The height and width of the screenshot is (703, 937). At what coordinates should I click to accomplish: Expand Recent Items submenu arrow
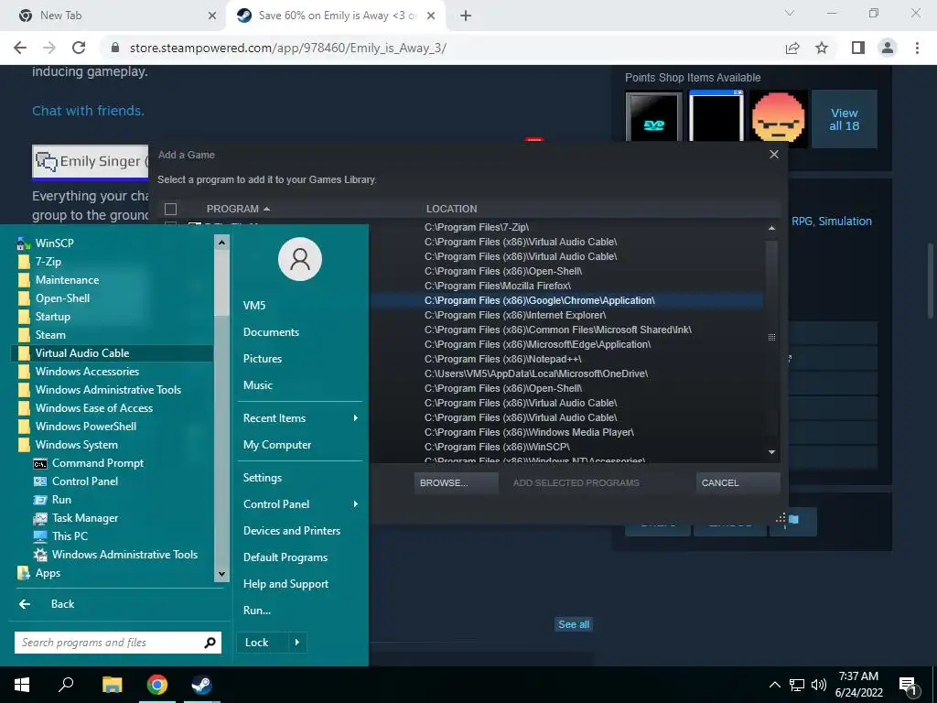click(x=356, y=417)
